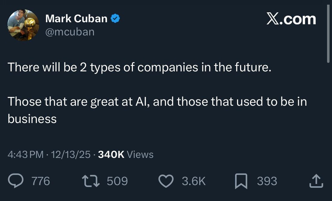Open Mark Cuban's profile picture
This screenshot has width=332, height=201.
(23, 25)
